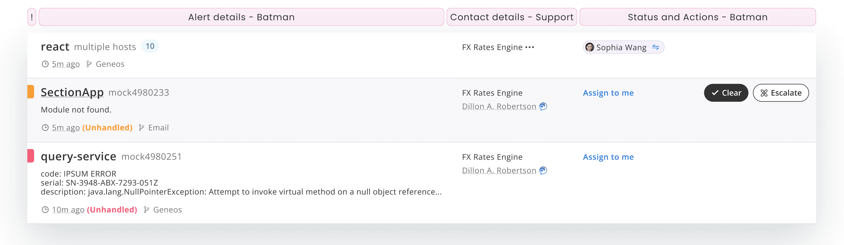The image size is (844, 245).
Task: Select the Status and Actions - Batman header
Action: (698, 17)
